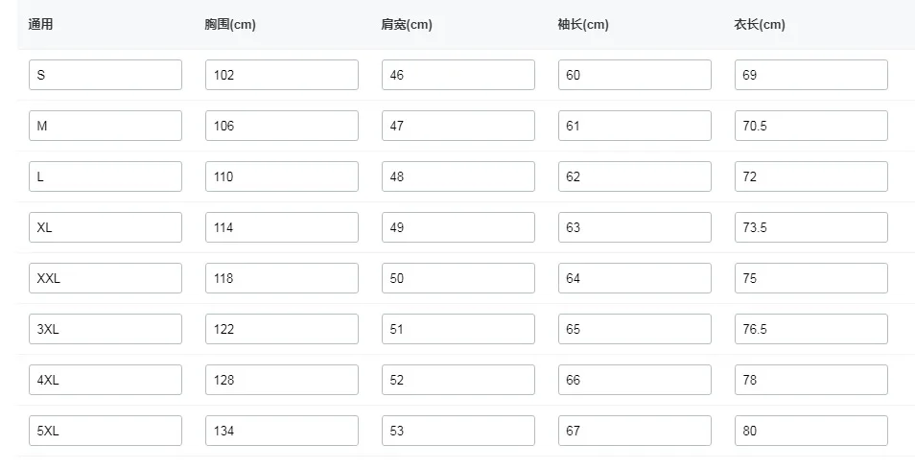Viewport: 915px width, 468px height.
Task: Select the length field containing 76.5
Action: pos(811,329)
